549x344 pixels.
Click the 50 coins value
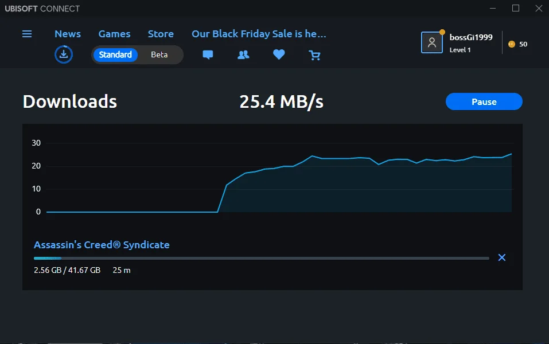523,44
